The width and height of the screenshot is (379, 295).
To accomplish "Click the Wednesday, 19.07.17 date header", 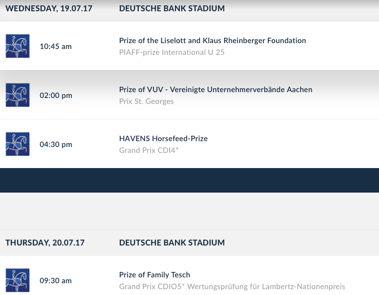I will 49,8.
